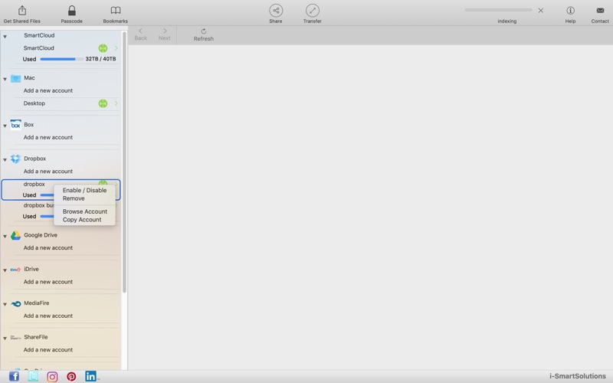Add a new account under Mac
The height and width of the screenshot is (383, 613).
48,90
